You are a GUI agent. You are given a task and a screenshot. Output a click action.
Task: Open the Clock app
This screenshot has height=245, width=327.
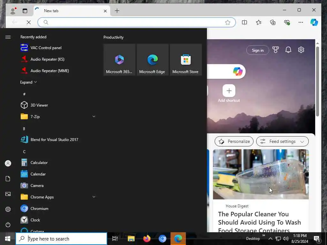coord(58,220)
